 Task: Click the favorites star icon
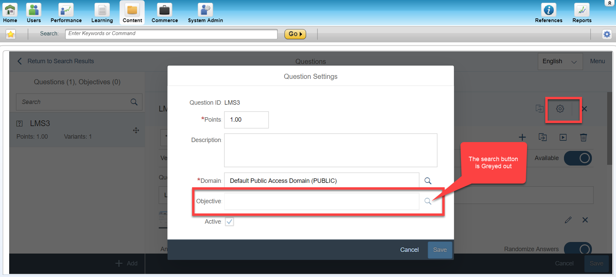11,34
